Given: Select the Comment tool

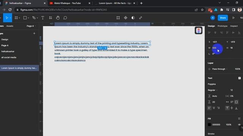Looking at the screenshot, I should (65, 18).
